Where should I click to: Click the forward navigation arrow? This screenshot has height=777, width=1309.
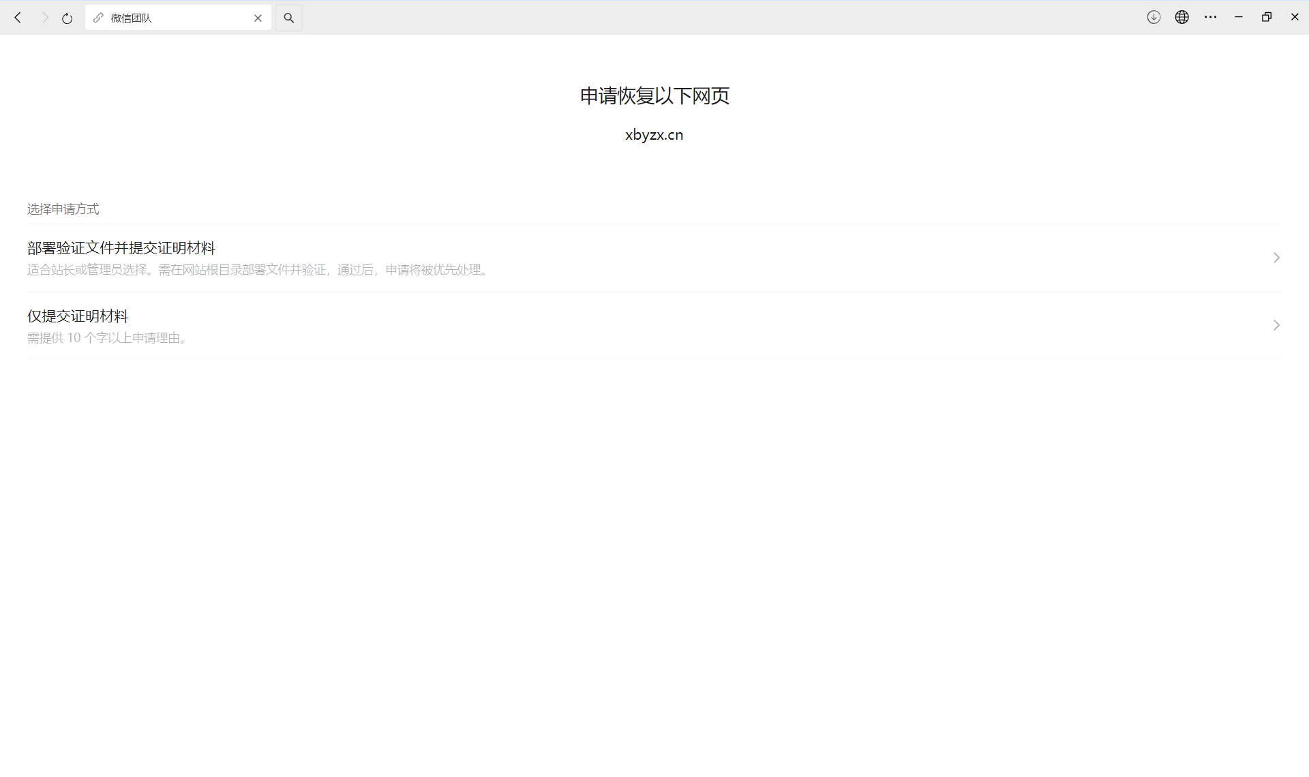(x=45, y=18)
